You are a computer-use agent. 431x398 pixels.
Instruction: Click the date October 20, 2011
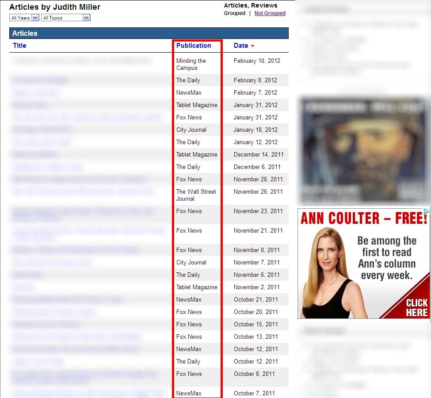[x=256, y=312]
